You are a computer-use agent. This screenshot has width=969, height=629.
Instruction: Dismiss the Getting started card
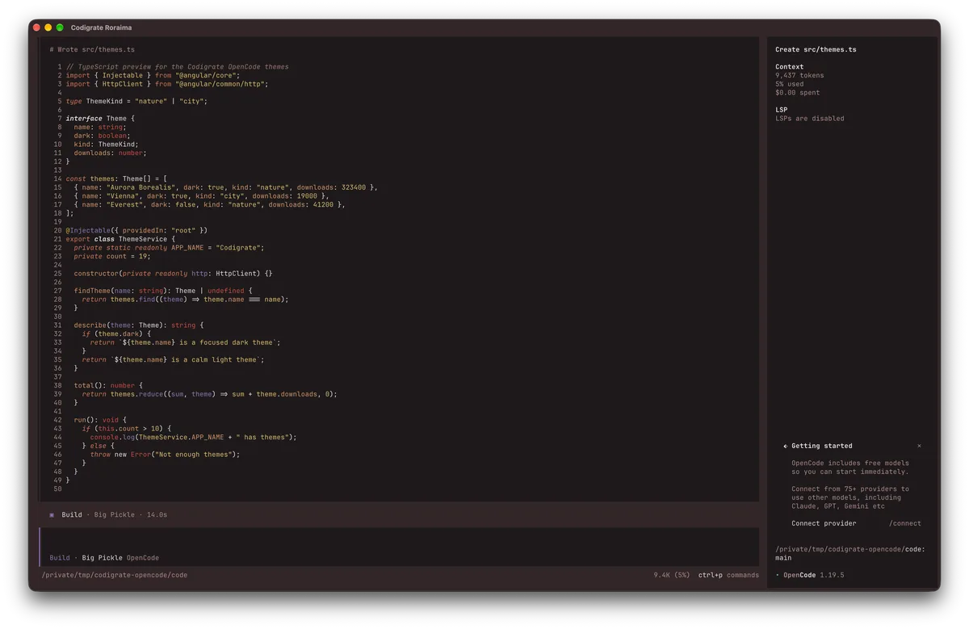click(x=919, y=446)
